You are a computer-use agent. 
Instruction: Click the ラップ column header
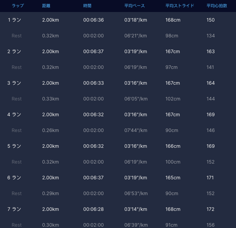[x=18, y=6]
